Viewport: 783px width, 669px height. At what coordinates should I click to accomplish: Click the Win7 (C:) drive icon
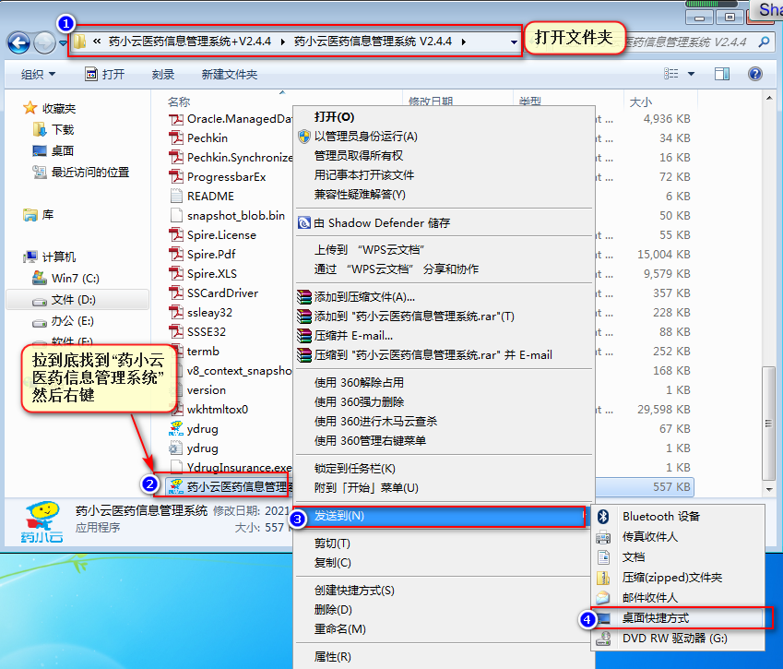click(x=40, y=278)
